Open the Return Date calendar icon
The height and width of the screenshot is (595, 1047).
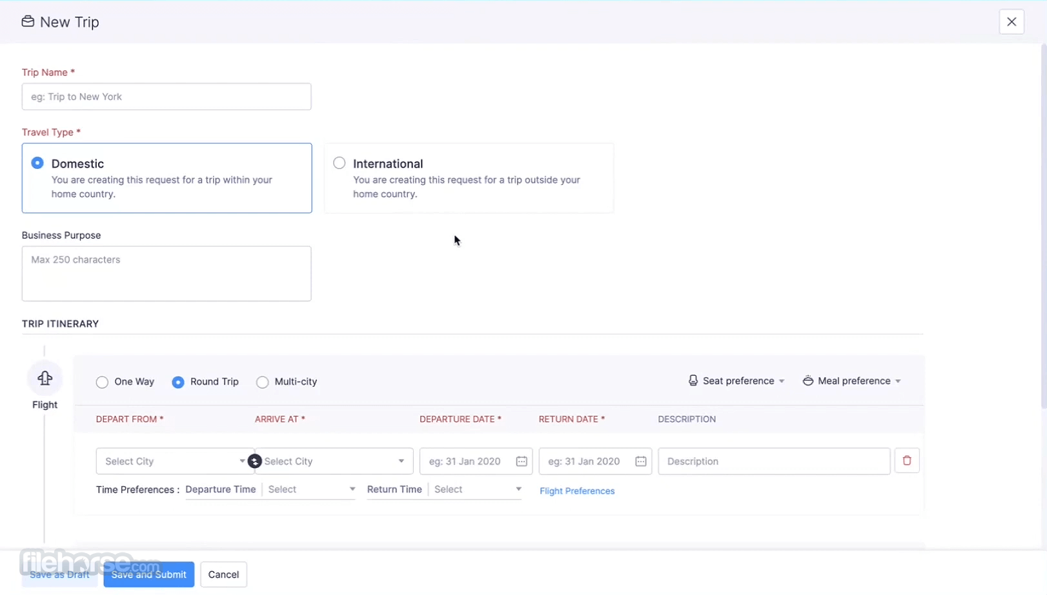641,462
